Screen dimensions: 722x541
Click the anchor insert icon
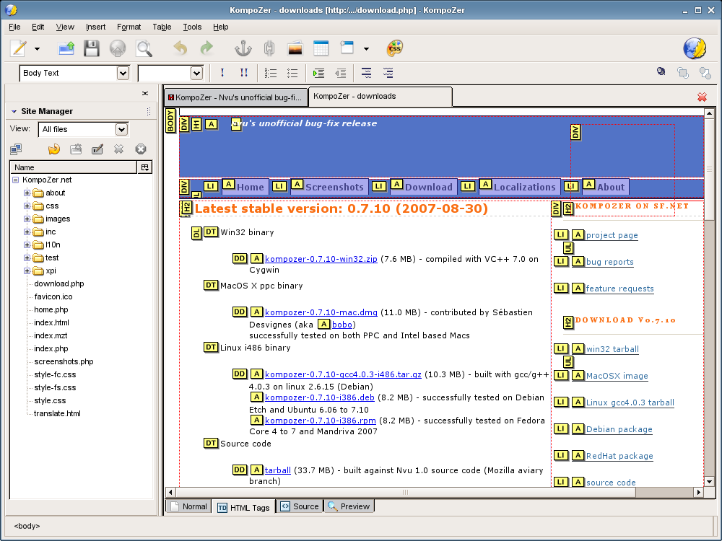(x=243, y=48)
